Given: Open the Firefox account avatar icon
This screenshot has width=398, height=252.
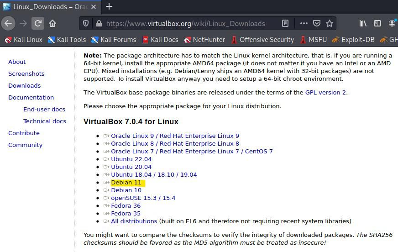Looking at the screenshot, I should [393, 23].
